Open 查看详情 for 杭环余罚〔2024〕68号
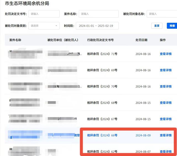The image size is (177, 156). (166, 103)
